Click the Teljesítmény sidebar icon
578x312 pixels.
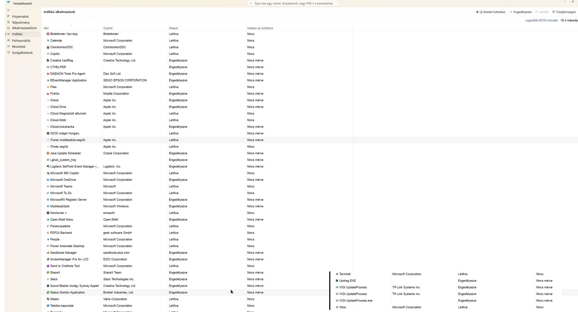pos(8,22)
